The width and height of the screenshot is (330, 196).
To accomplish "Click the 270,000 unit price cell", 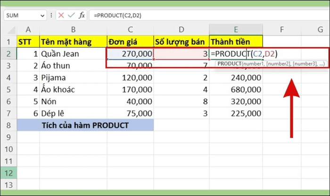I will tap(130, 54).
